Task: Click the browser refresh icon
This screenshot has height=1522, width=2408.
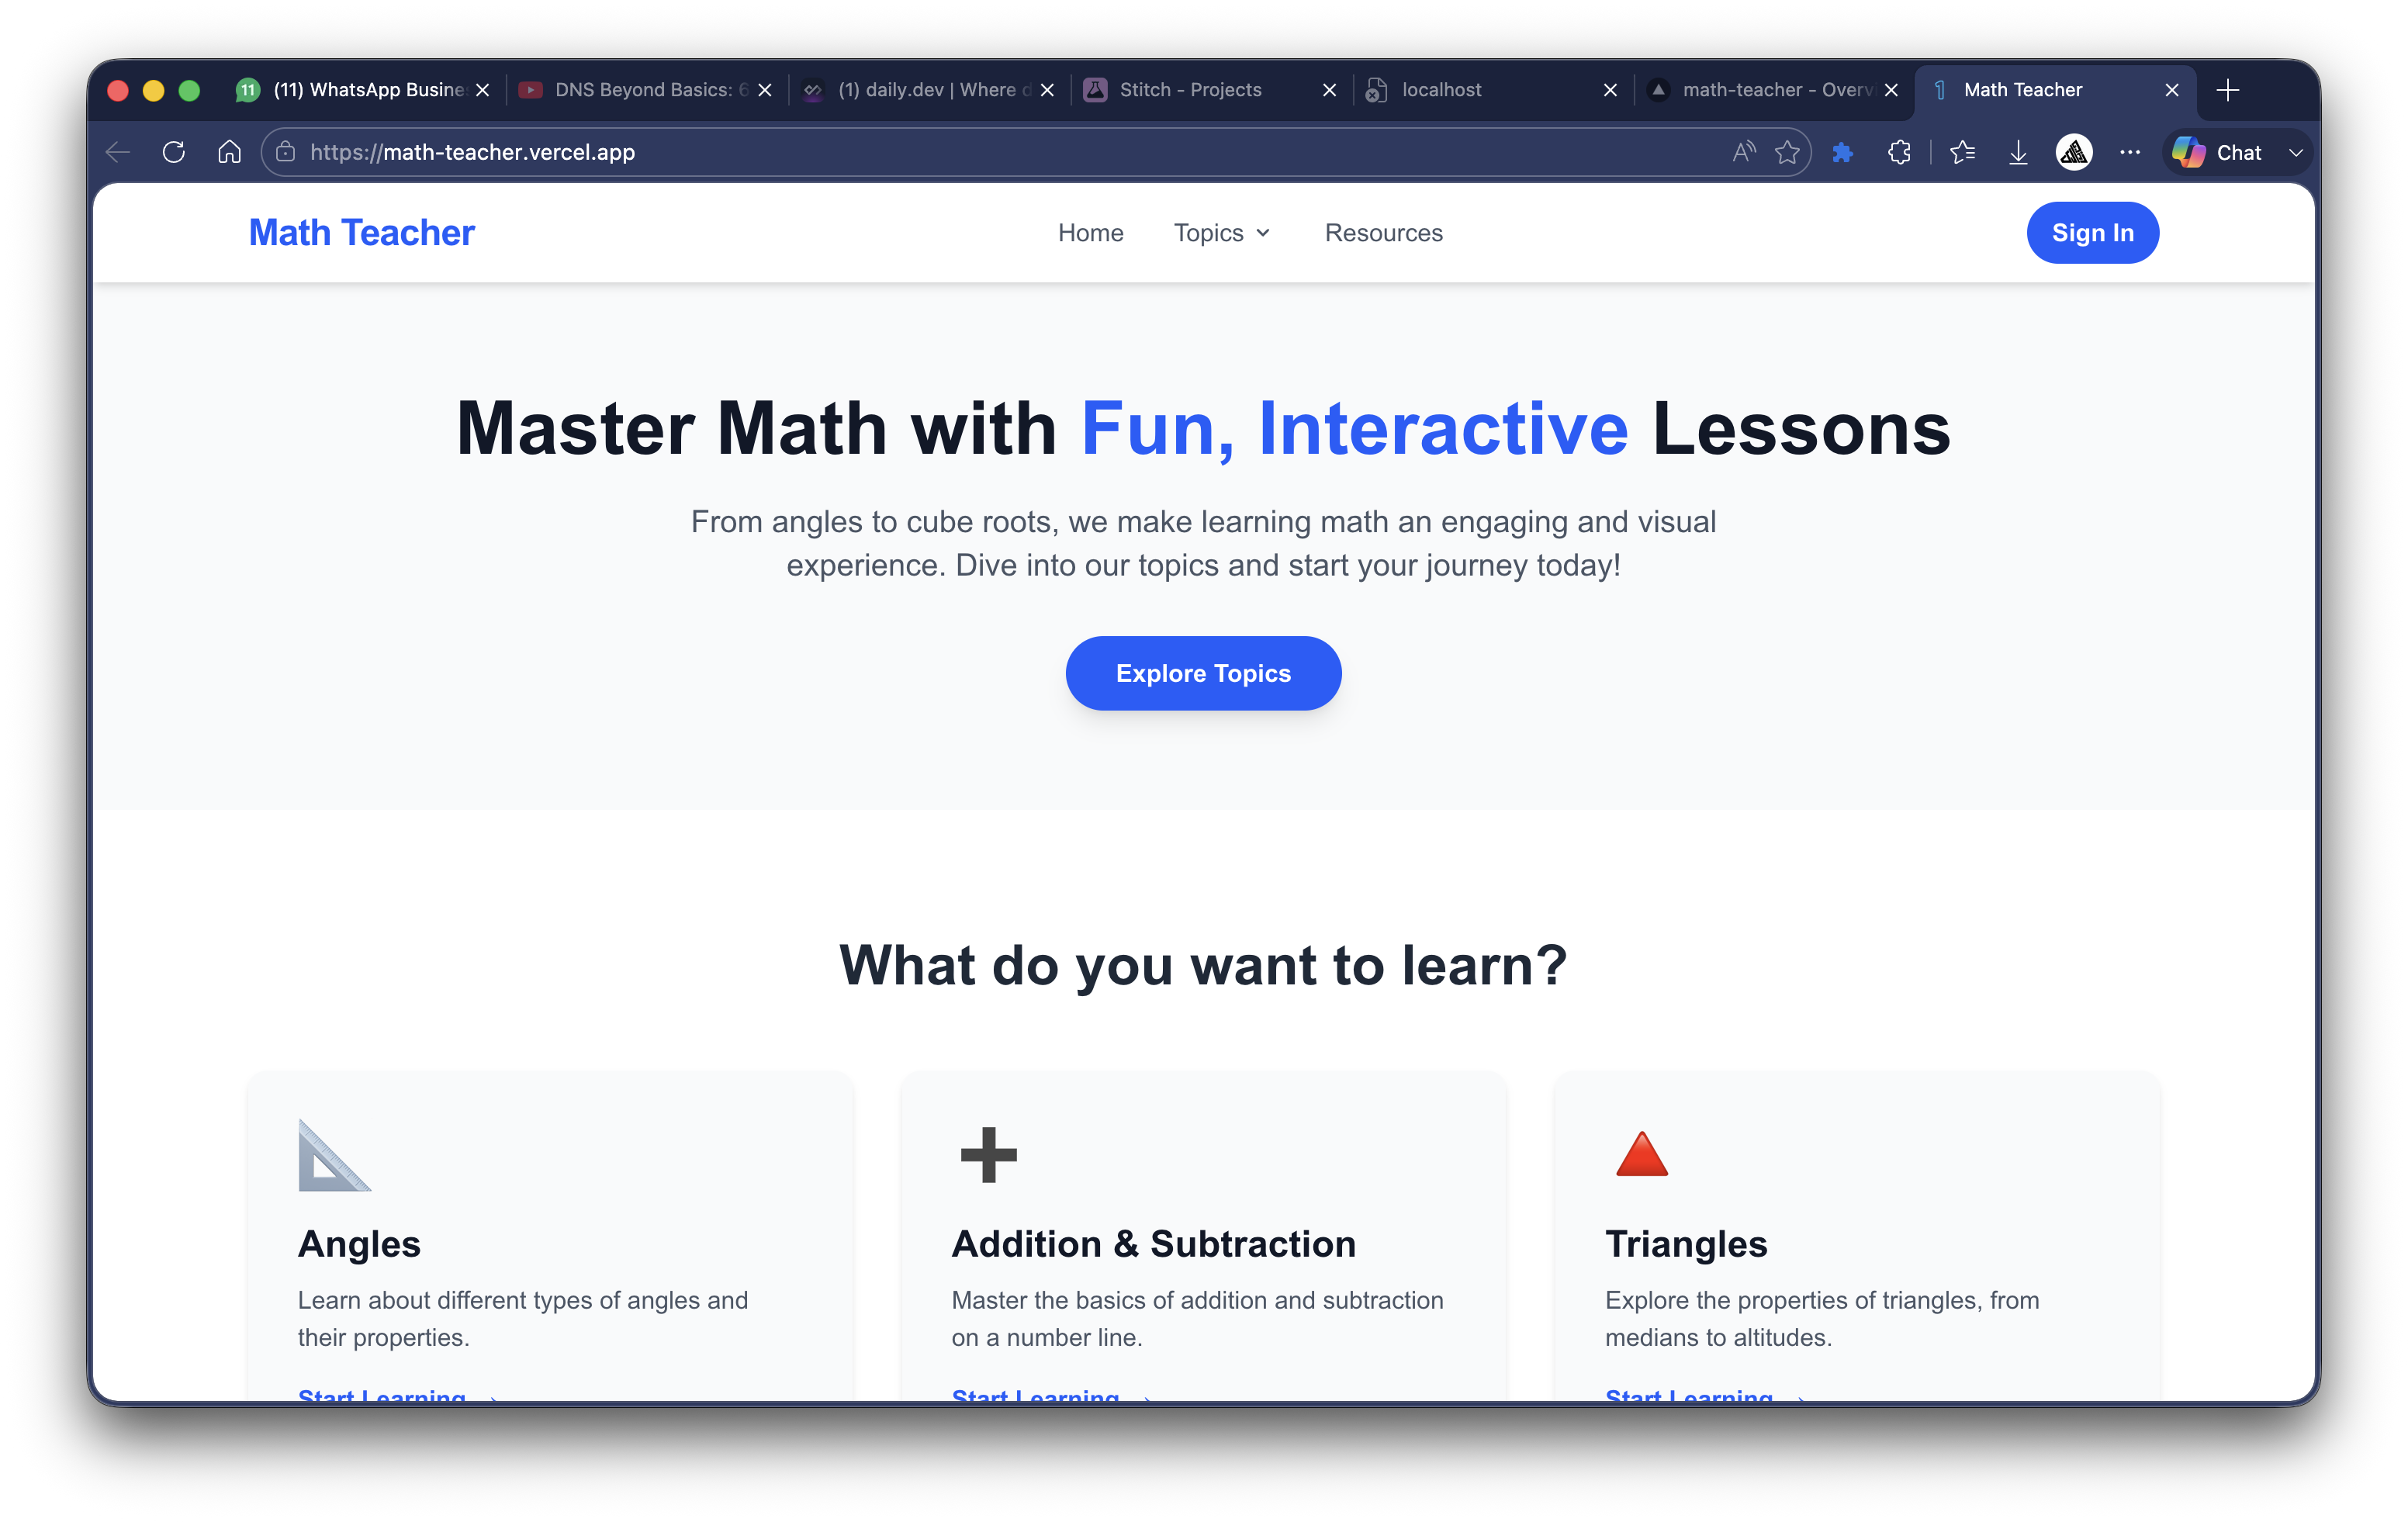Action: (x=173, y=152)
